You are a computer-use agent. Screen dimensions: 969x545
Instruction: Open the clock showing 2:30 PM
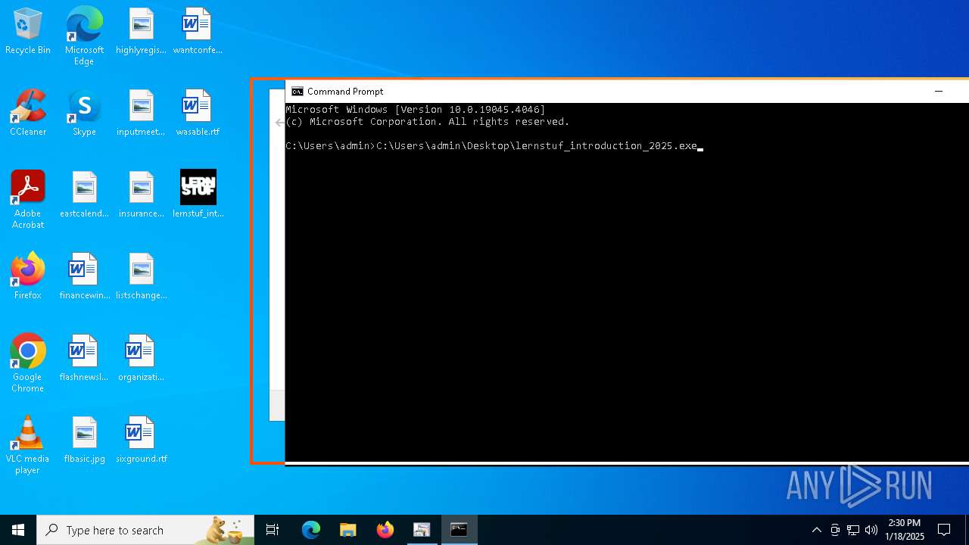tap(905, 530)
